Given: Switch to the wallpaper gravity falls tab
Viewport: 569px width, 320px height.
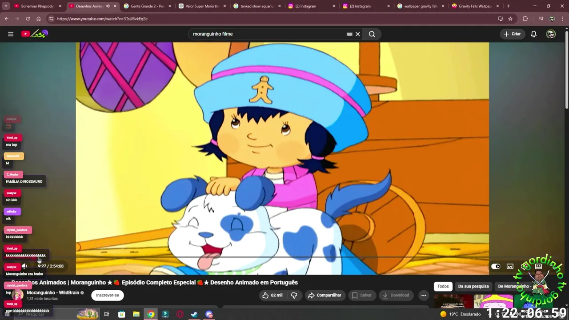Looking at the screenshot, I should 421,6.
